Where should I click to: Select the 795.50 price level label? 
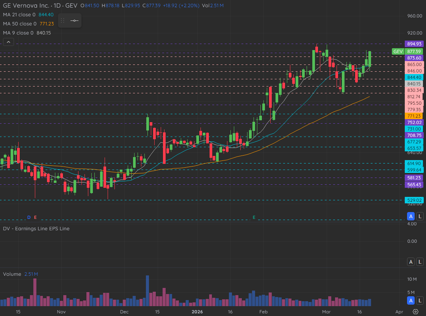point(414,103)
